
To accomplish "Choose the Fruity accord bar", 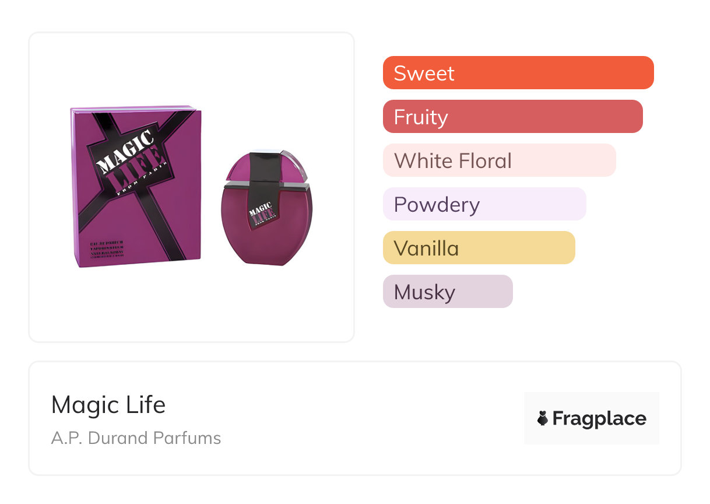I will coord(512,117).
